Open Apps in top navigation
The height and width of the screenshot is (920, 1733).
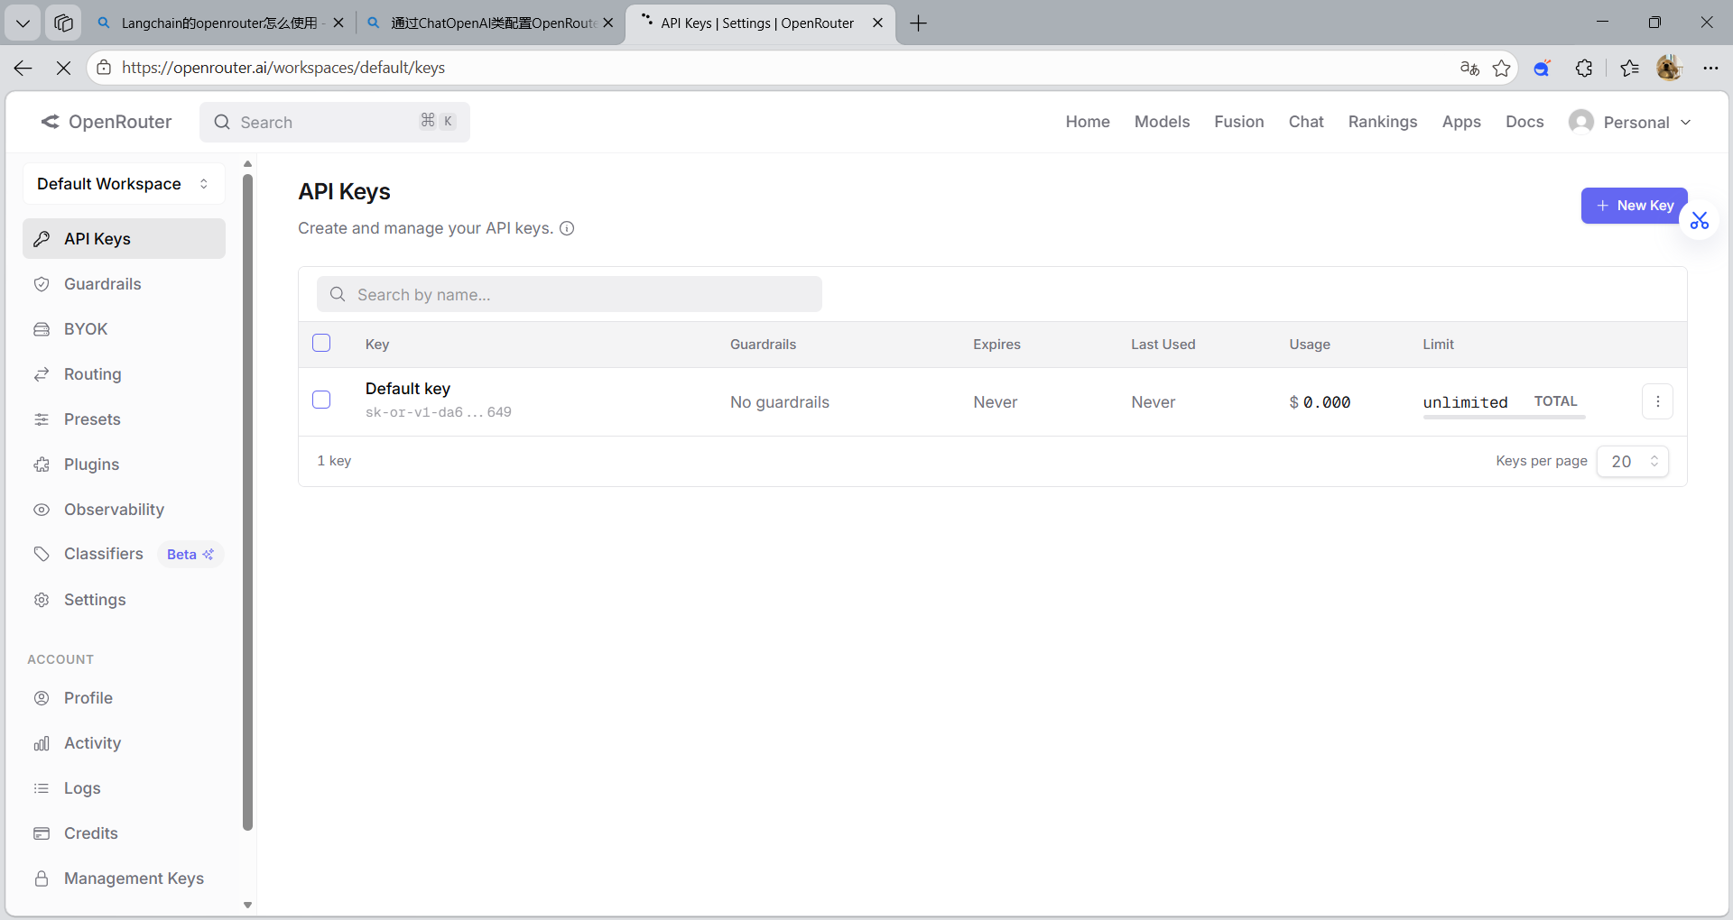[1461, 122]
